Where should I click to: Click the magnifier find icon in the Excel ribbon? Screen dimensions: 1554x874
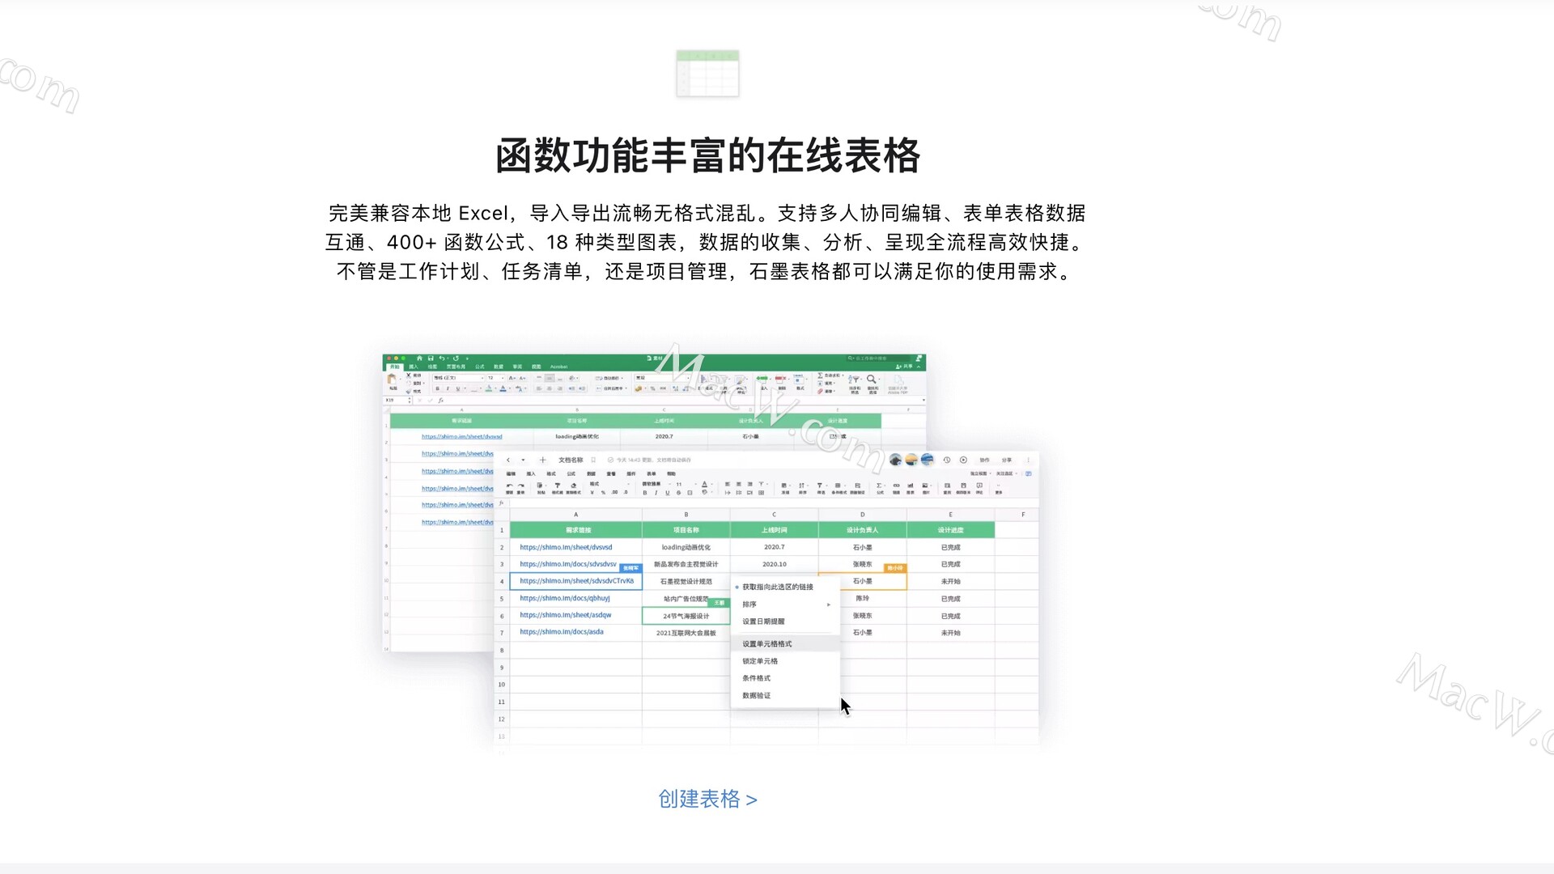tap(871, 380)
